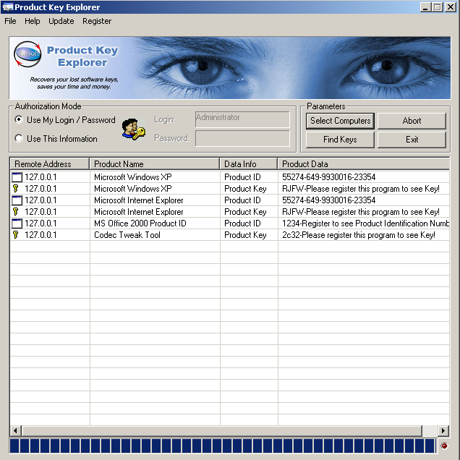Click the Password input field
Viewport: 460px width, 460px height.
[x=242, y=138]
